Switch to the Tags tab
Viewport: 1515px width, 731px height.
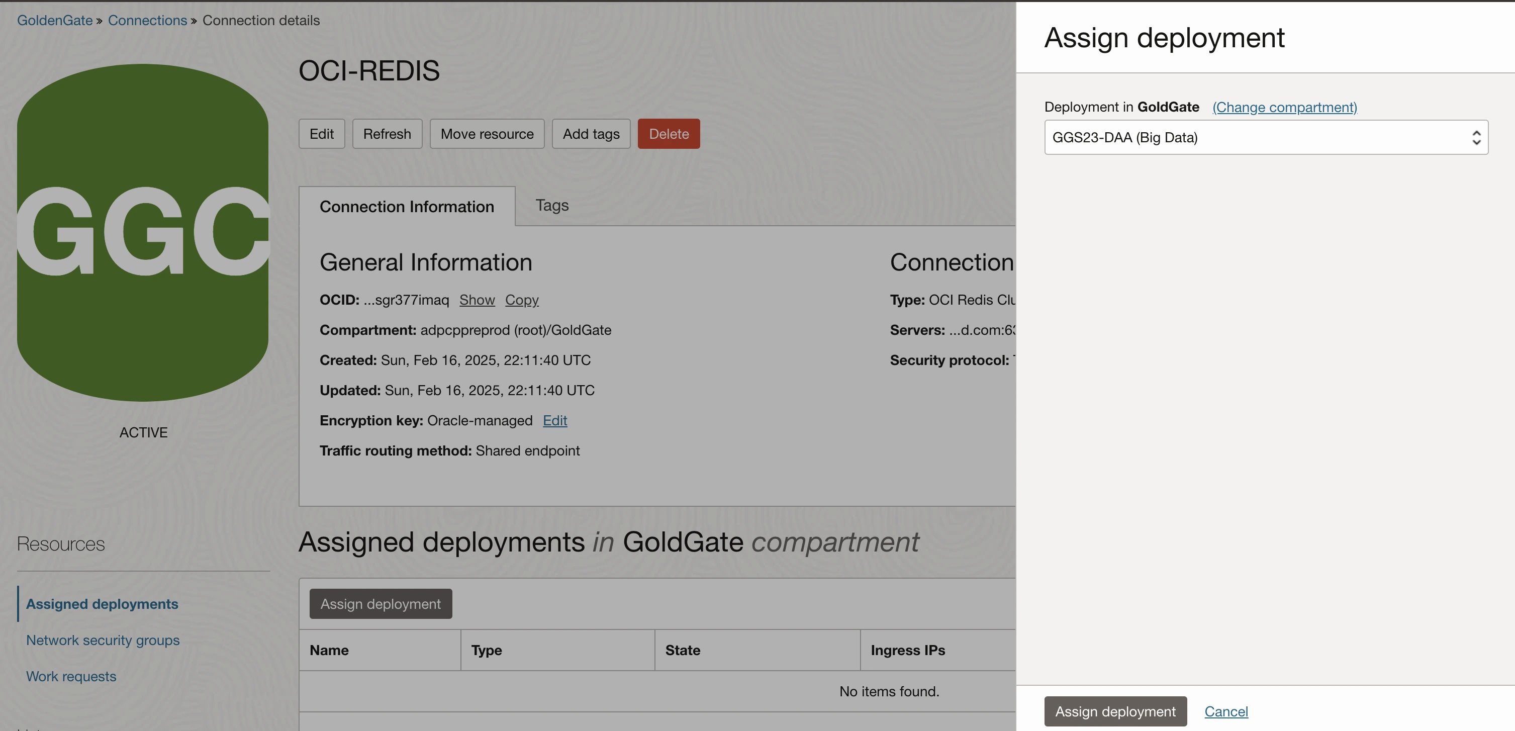point(551,205)
